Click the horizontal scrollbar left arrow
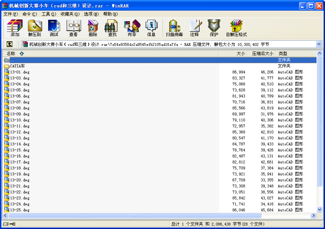 pyautogui.click(x=5, y=215)
